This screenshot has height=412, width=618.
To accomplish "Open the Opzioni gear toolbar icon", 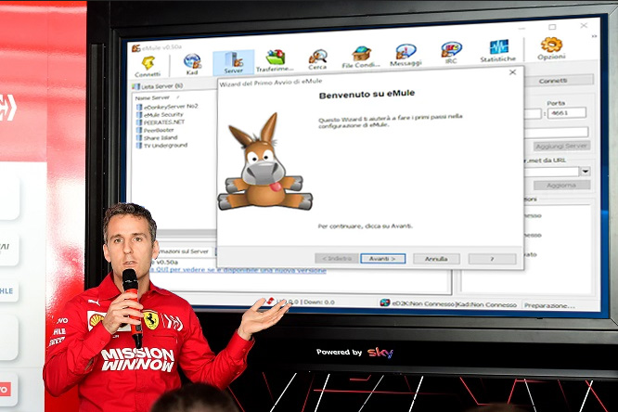I will point(551,45).
